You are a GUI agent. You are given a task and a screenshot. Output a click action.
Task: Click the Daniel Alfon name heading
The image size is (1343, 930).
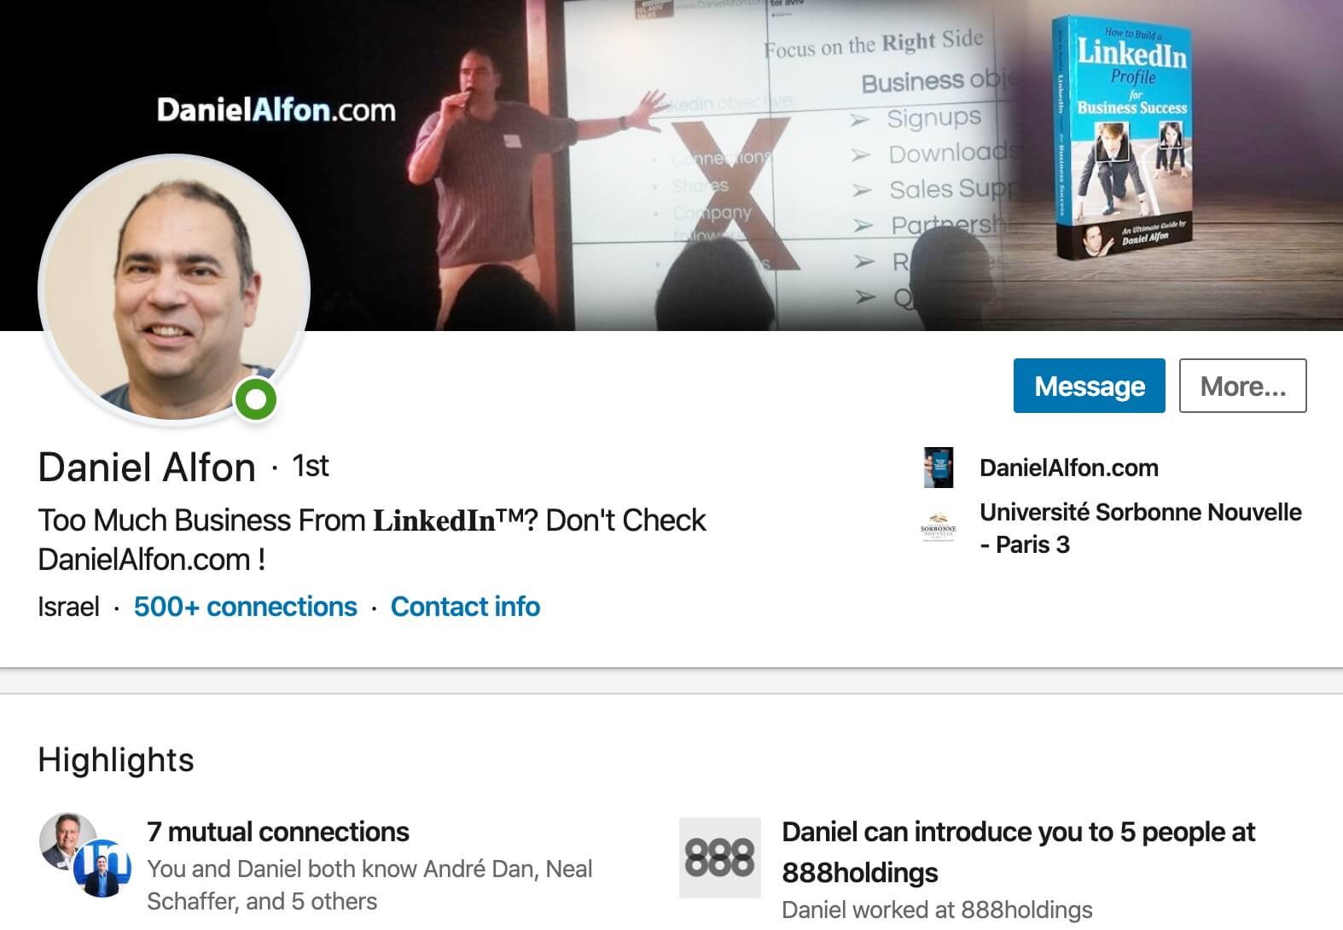[147, 466]
